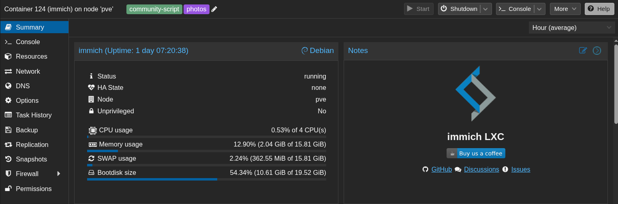Click the Notes panel circular arrow icon
The height and width of the screenshot is (204, 618).
(597, 51)
